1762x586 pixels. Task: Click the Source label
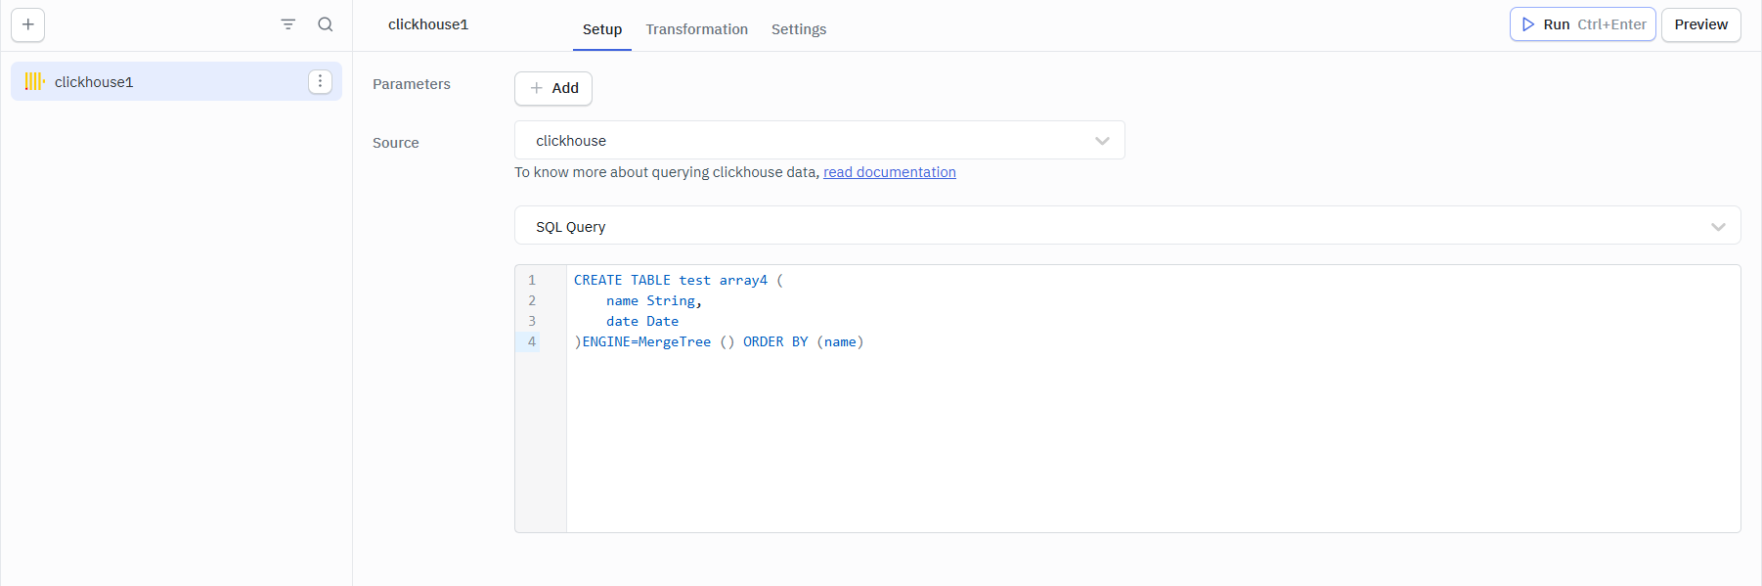pyautogui.click(x=396, y=143)
